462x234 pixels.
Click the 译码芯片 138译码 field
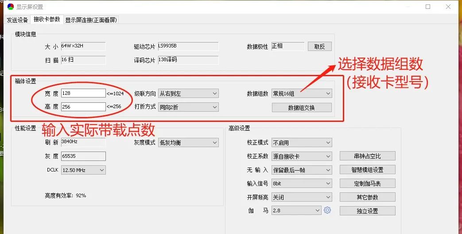point(188,60)
